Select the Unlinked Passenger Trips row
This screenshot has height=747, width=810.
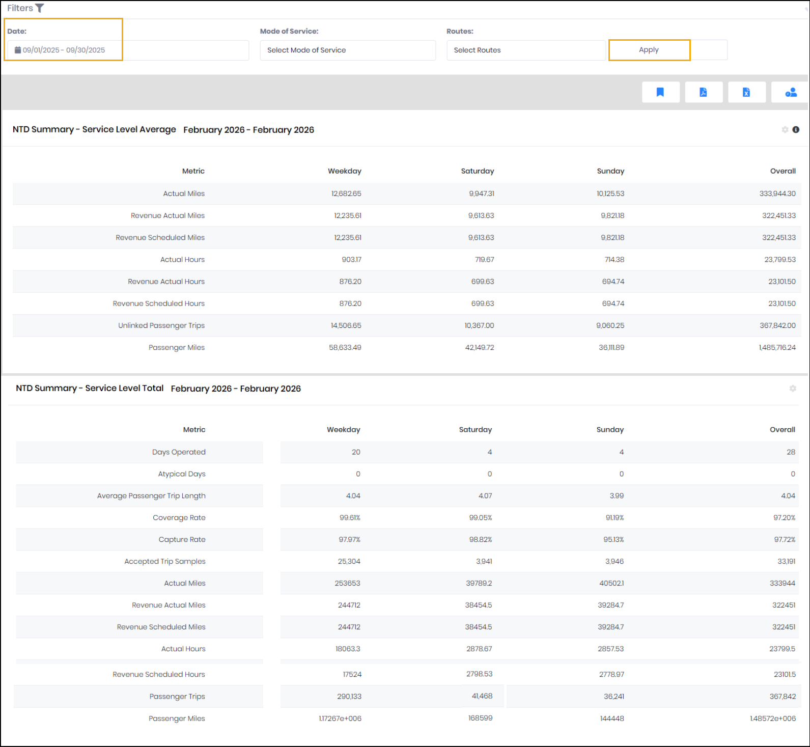point(161,325)
